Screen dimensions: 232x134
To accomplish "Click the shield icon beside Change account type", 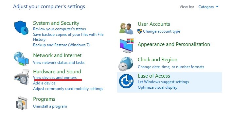I will pos(140,31).
